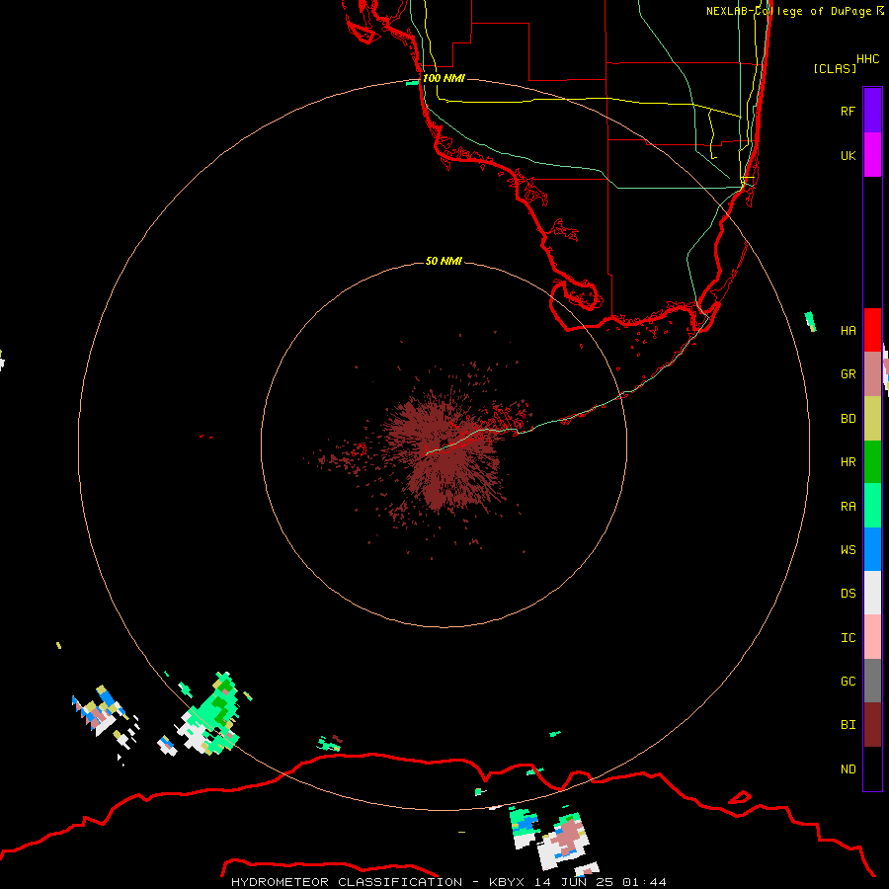
Task: Click the pink IC legend swatch
Action: coord(872,637)
